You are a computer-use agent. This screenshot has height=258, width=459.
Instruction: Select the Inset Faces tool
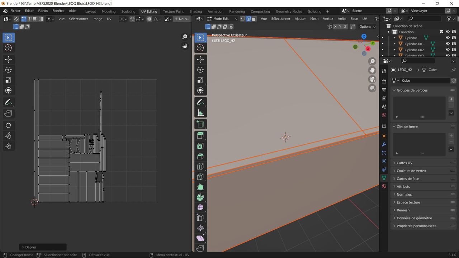coord(200,146)
